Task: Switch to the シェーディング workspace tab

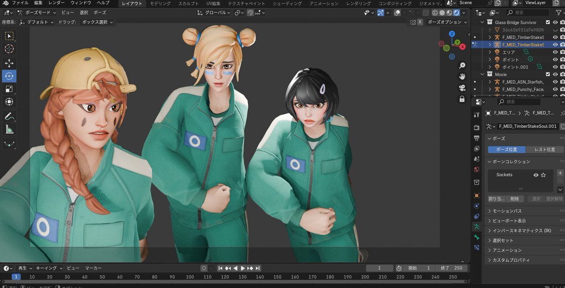Action: [287, 3]
